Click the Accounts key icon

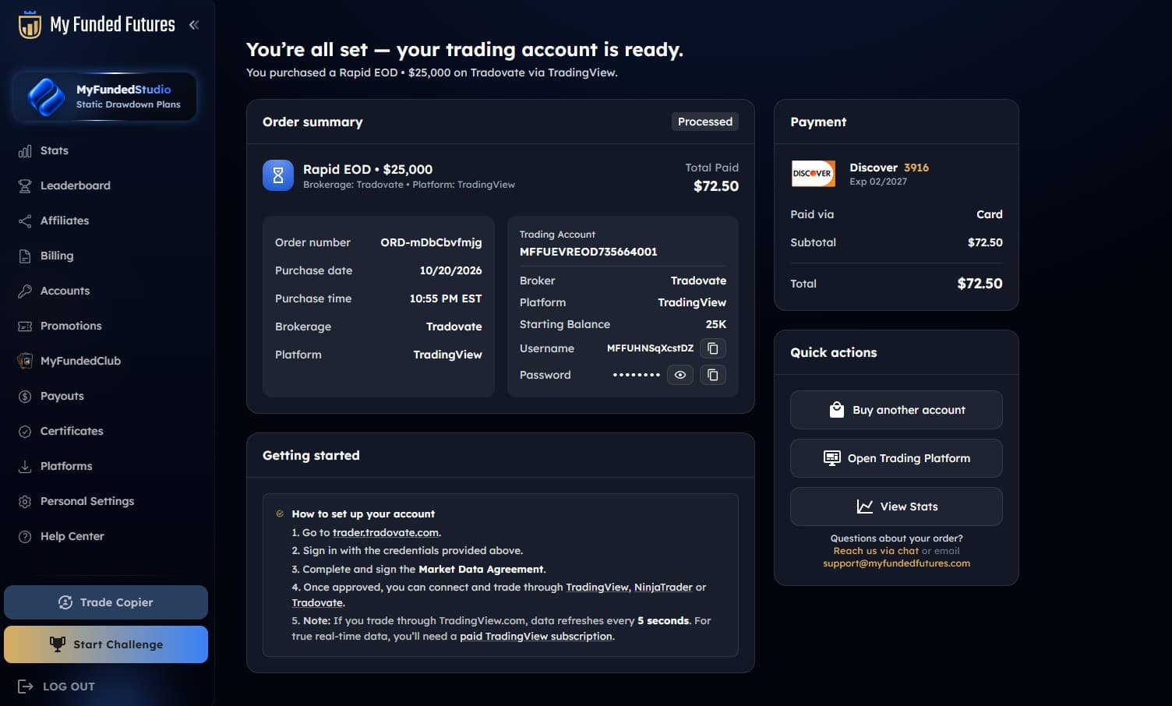pos(25,291)
